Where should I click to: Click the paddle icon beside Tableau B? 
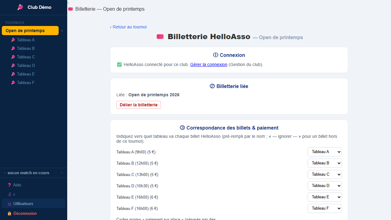pyautogui.click(x=13, y=48)
